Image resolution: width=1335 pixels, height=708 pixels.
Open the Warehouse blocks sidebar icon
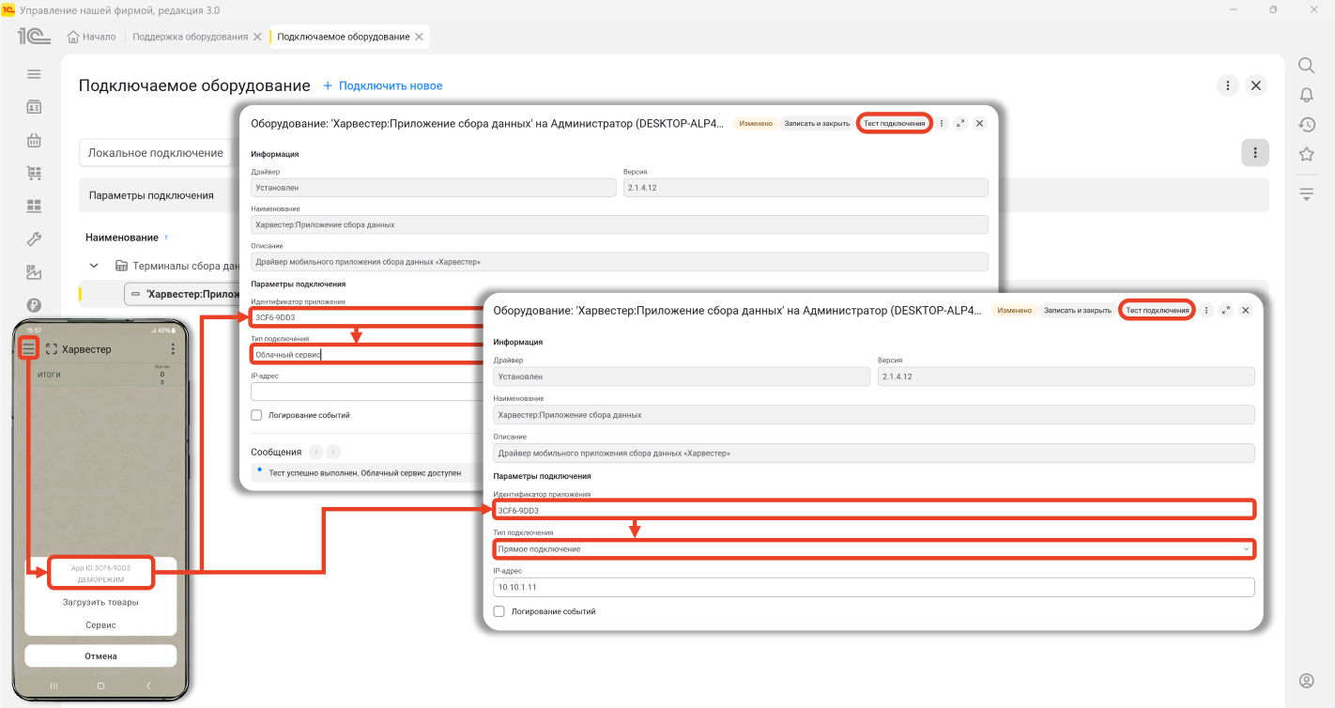pos(34,206)
